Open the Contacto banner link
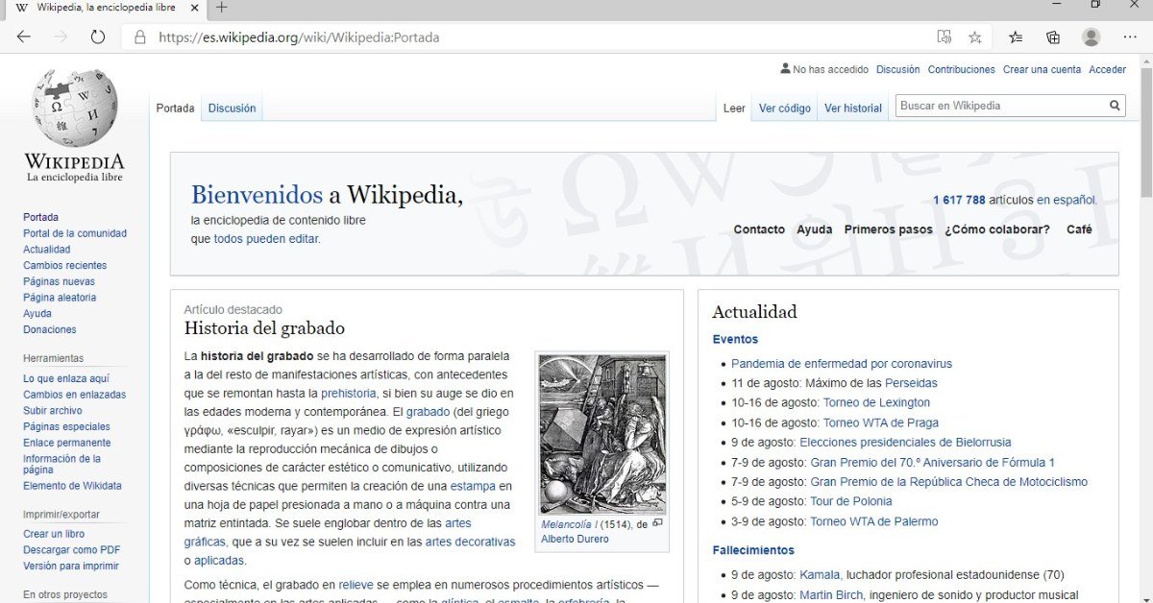This screenshot has width=1153, height=603. click(x=759, y=229)
